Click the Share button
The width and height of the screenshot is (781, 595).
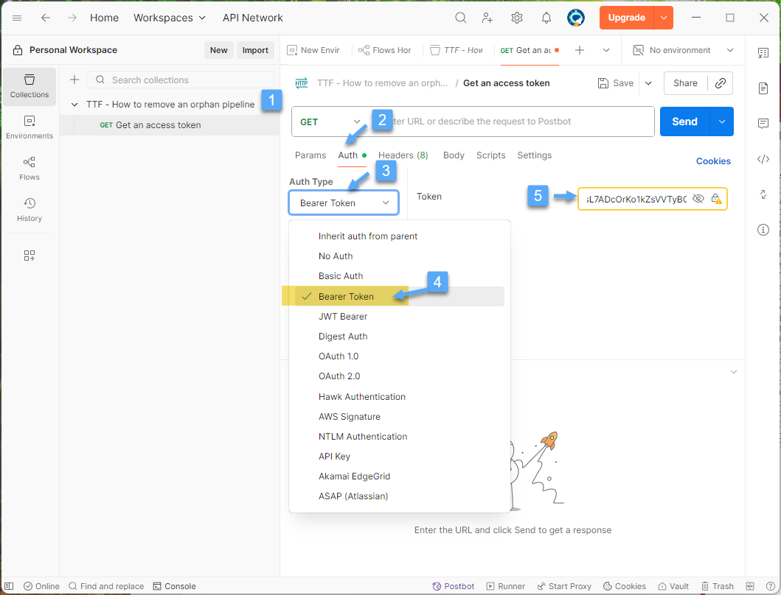coord(685,83)
